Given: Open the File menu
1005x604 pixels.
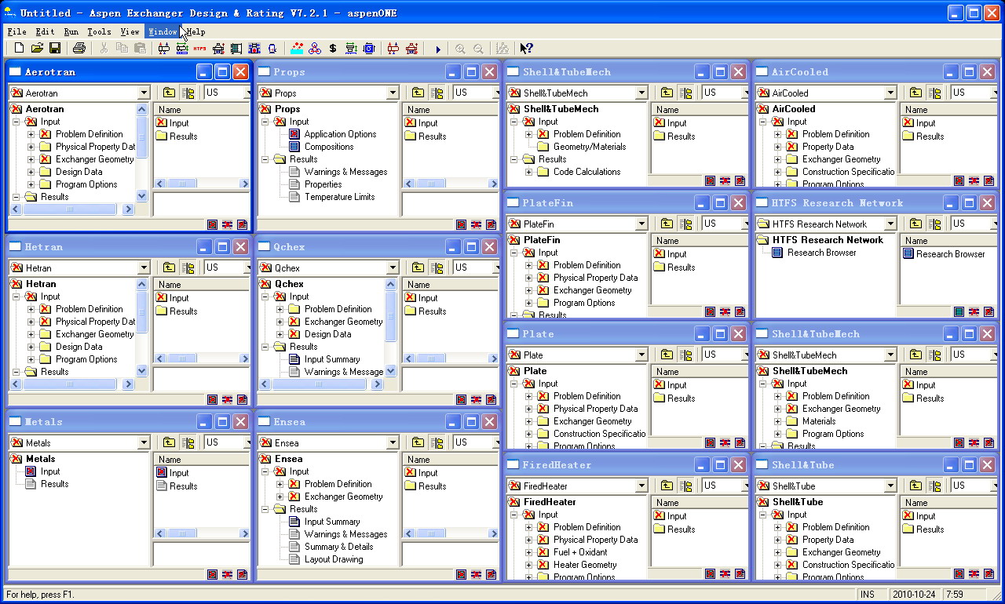Looking at the screenshot, I should [x=16, y=32].
